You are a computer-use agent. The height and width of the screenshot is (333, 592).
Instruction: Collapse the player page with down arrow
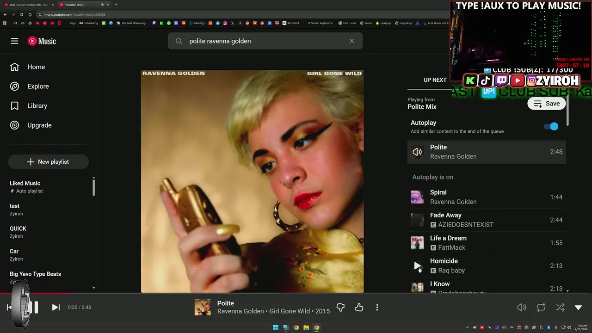click(578, 308)
